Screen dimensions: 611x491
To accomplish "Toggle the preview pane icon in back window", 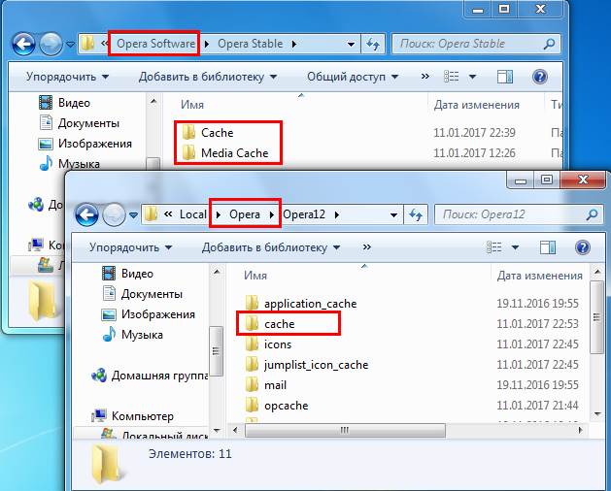I will pos(504,77).
